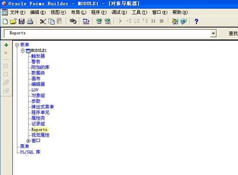Open the 调试(D) menu

point(119,12)
